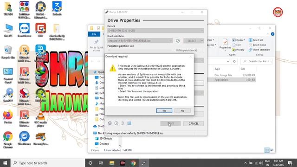This screenshot has width=297, height=167.
Task: Show hidden system tray icons
Action: tap(245, 163)
